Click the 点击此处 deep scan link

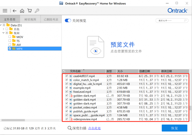coord(94,128)
